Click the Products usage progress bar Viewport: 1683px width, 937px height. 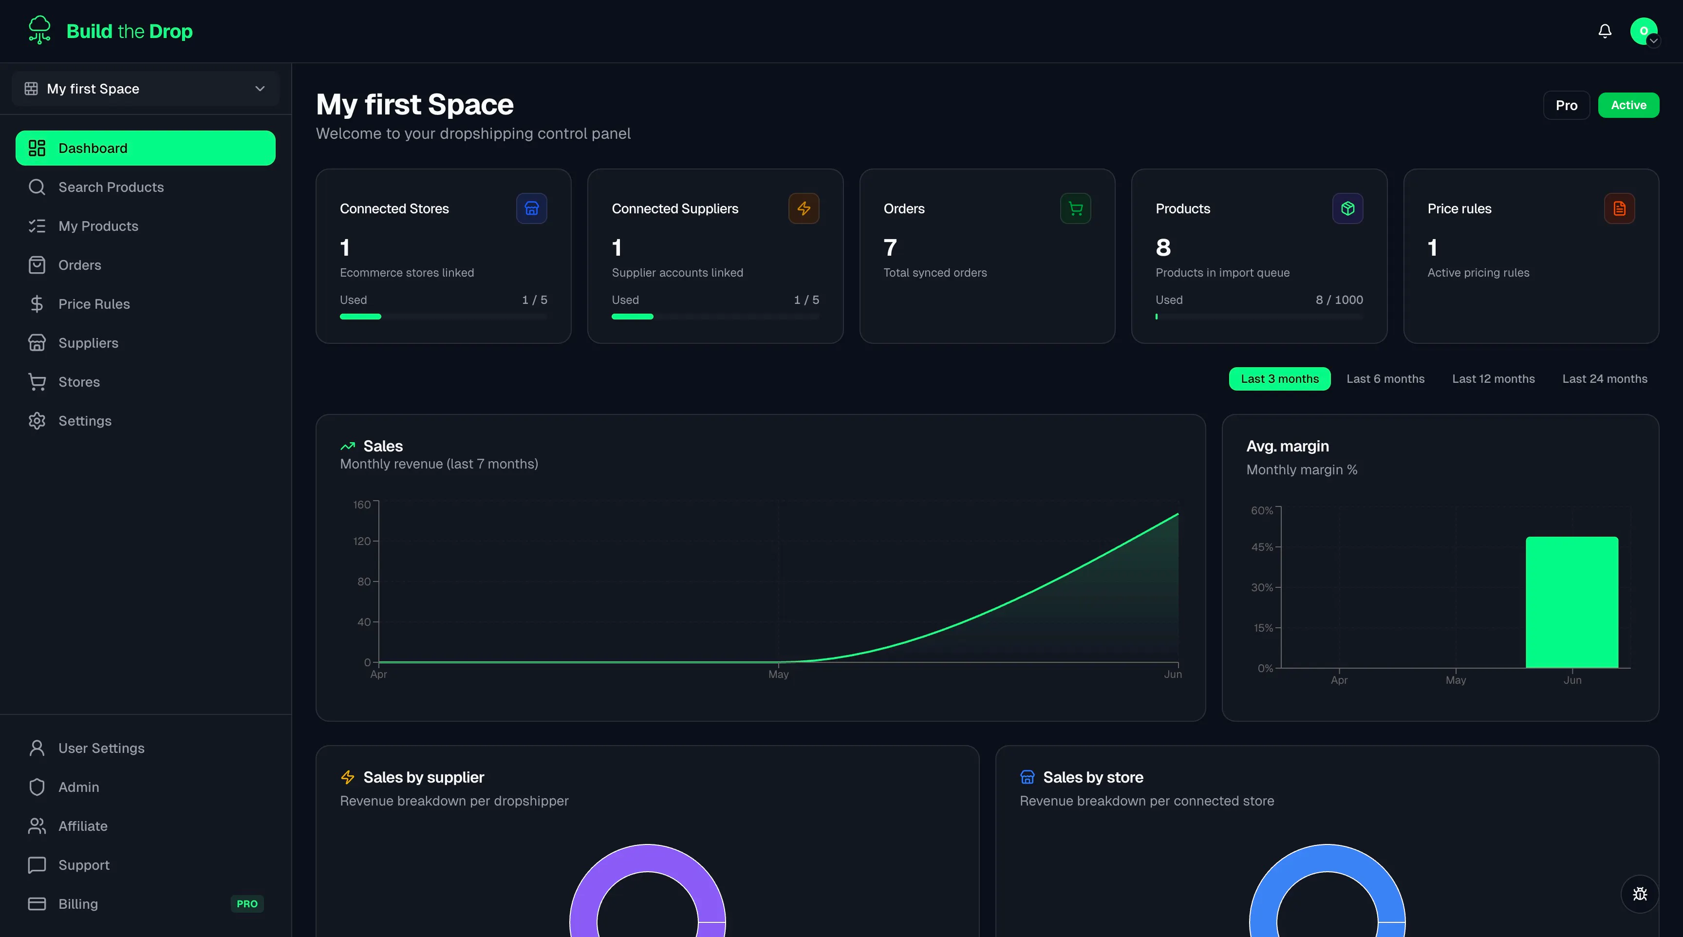pos(1259,317)
